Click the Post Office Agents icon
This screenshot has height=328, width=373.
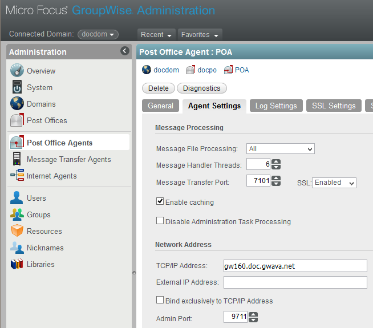point(17,142)
